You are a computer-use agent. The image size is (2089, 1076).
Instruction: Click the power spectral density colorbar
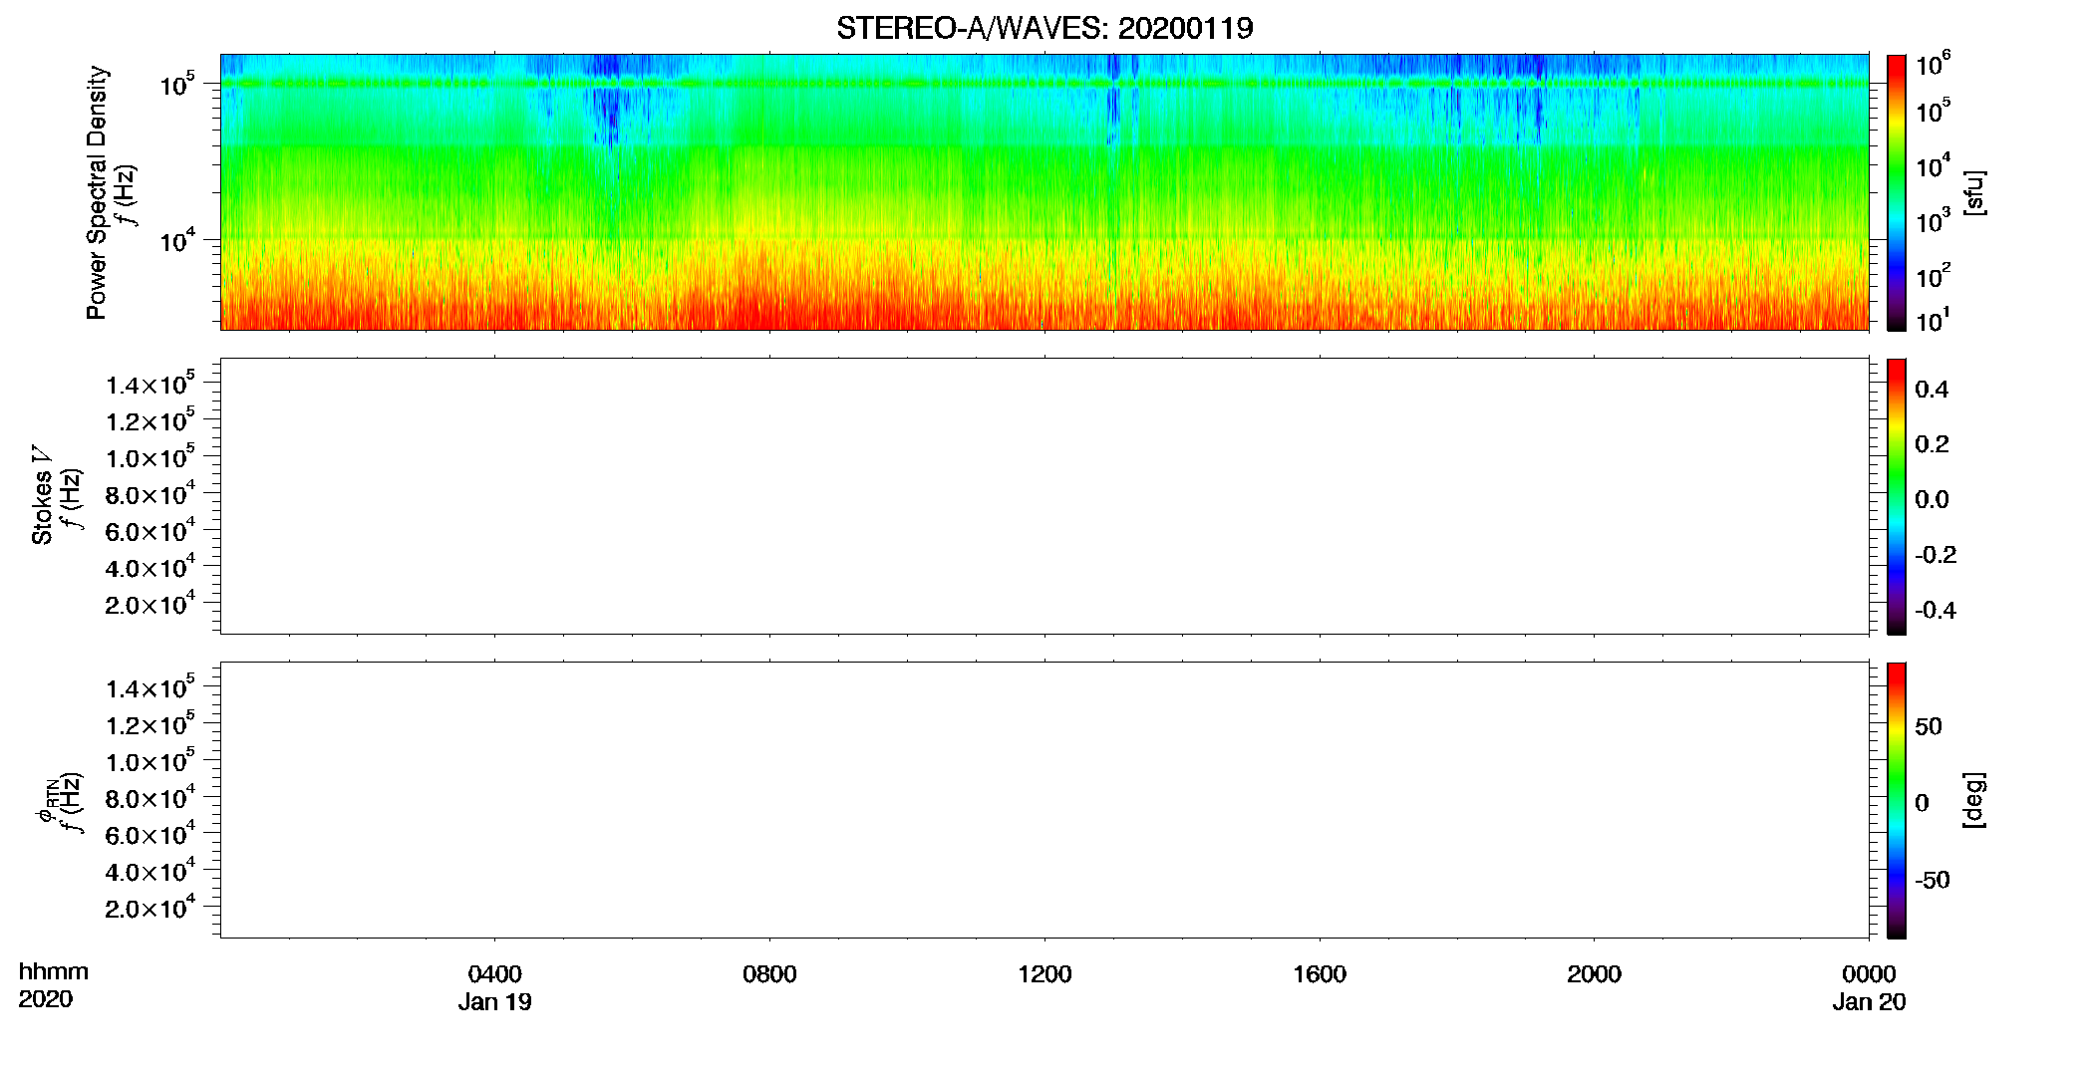[1897, 192]
